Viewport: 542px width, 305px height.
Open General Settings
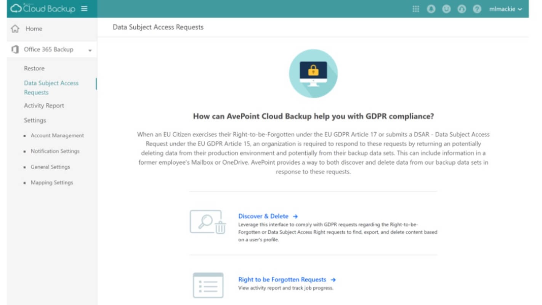[x=50, y=167]
